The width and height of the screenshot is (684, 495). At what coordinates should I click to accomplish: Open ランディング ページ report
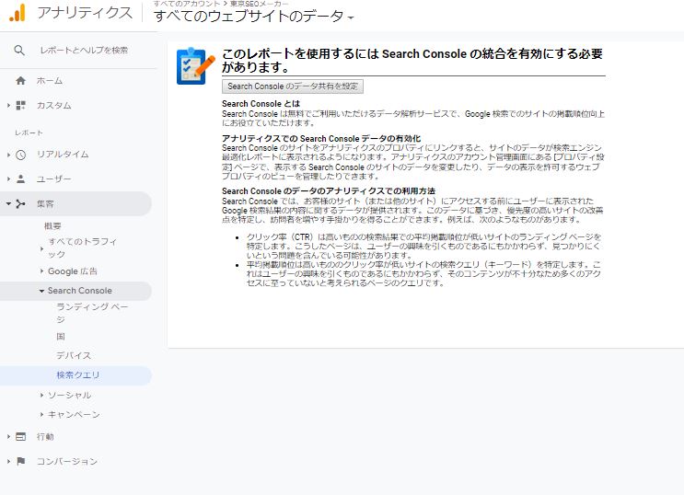(92, 313)
